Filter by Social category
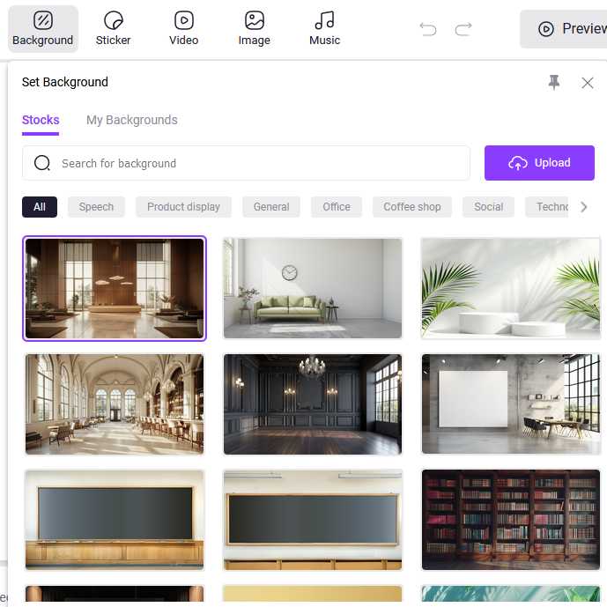Screen dimensions: 607x607 489,207
